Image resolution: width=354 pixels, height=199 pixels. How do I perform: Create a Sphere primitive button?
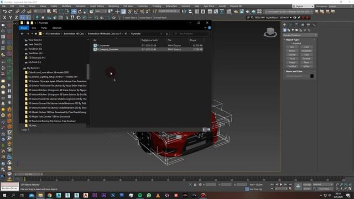(292, 51)
